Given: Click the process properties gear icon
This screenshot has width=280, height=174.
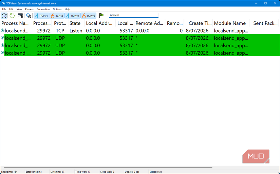Looking at the screenshot, I should pyautogui.click(x=29, y=16).
